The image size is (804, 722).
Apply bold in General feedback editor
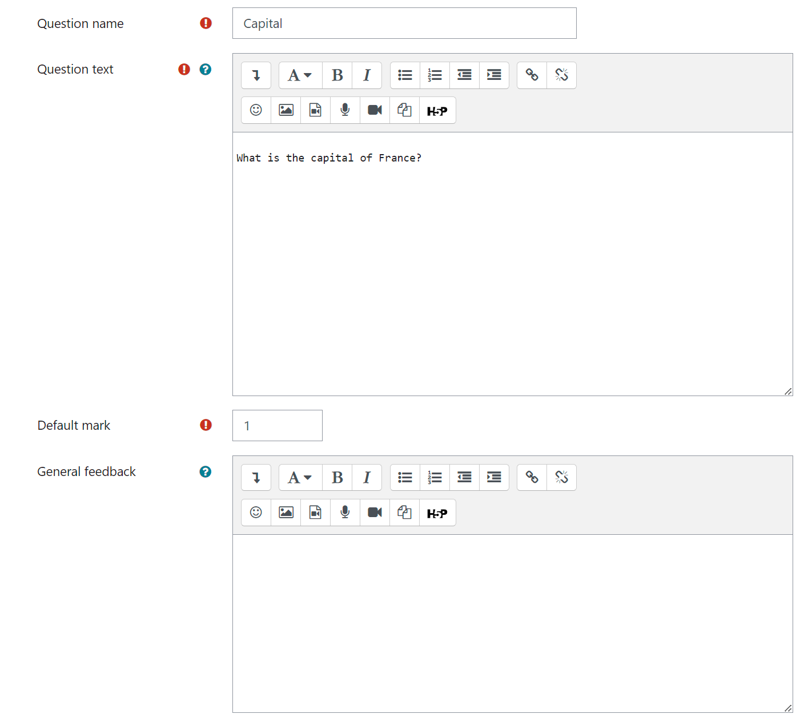[x=337, y=477]
